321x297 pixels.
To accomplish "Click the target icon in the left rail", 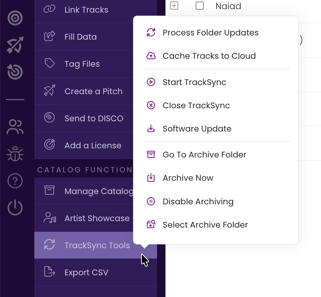I will (x=15, y=18).
